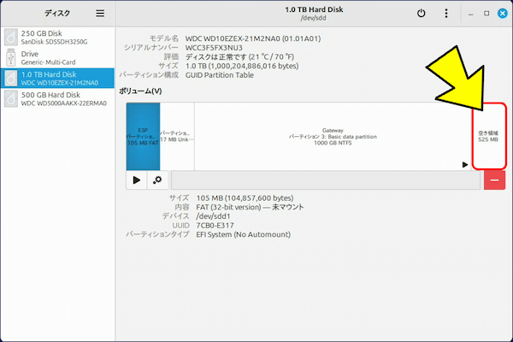Minimize the Disks window
The image size is (513, 342).
(472, 14)
